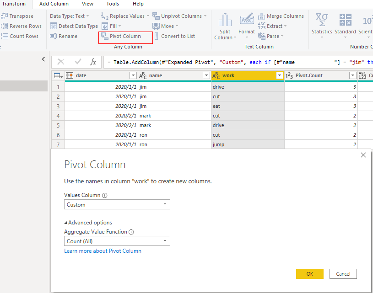Select the work column header
This screenshot has height=293, width=373.
(x=248, y=75)
